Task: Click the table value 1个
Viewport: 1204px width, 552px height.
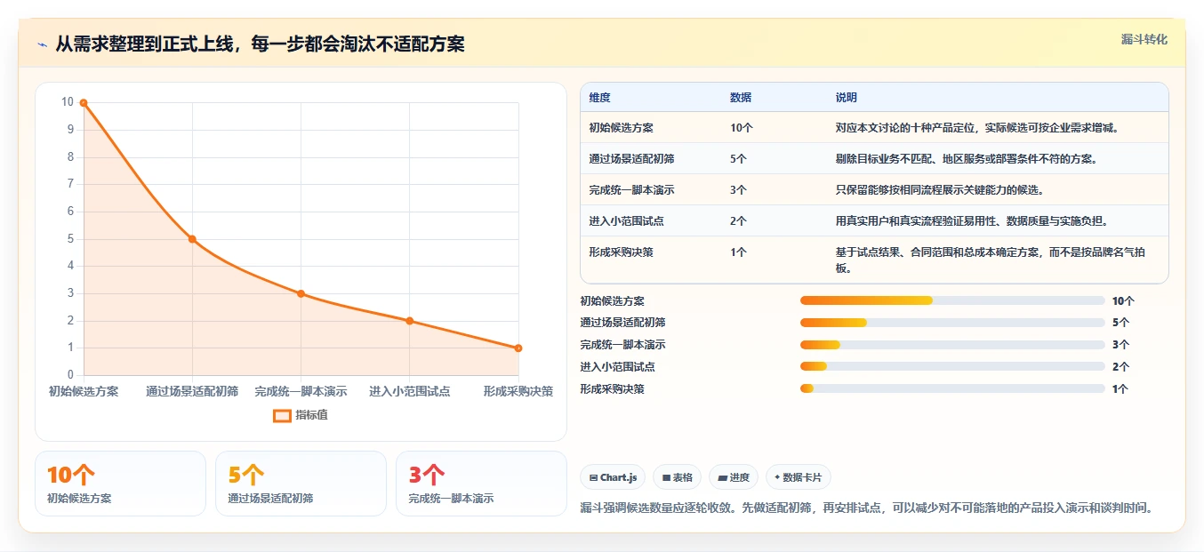Action: click(739, 252)
